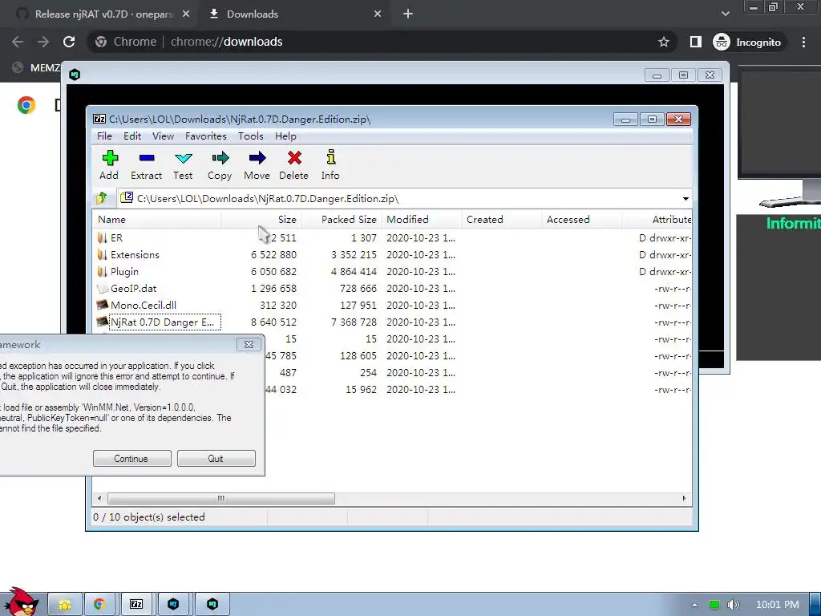Open the Edit menu
The width and height of the screenshot is (821, 616).
(x=132, y=136)
